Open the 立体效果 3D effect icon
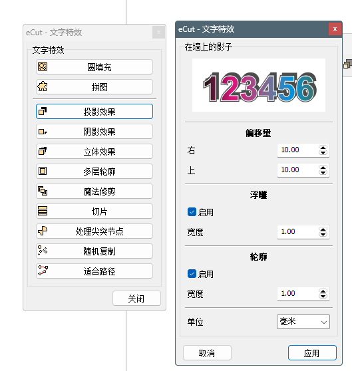The height and width of the screenshot is (371, 352). (43, 151)
